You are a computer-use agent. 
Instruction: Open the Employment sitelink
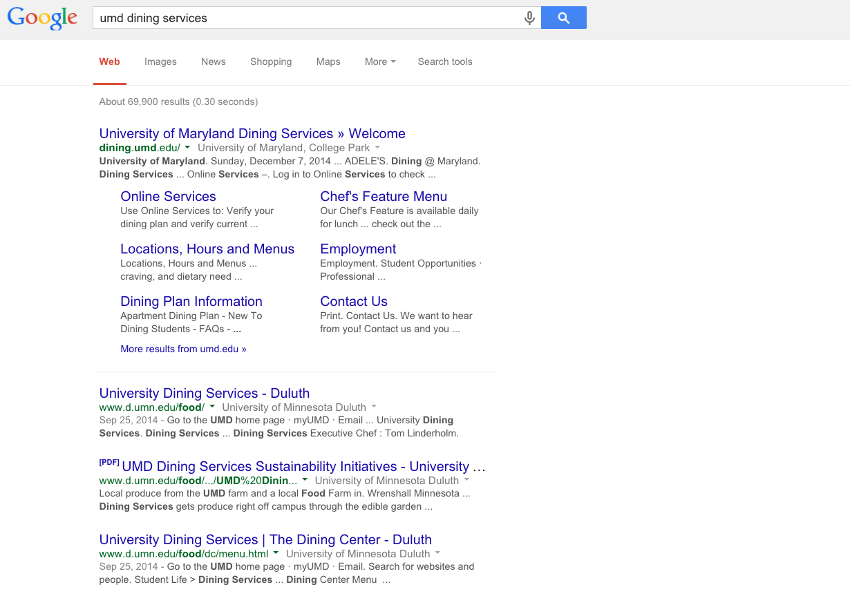click(358, 249)
